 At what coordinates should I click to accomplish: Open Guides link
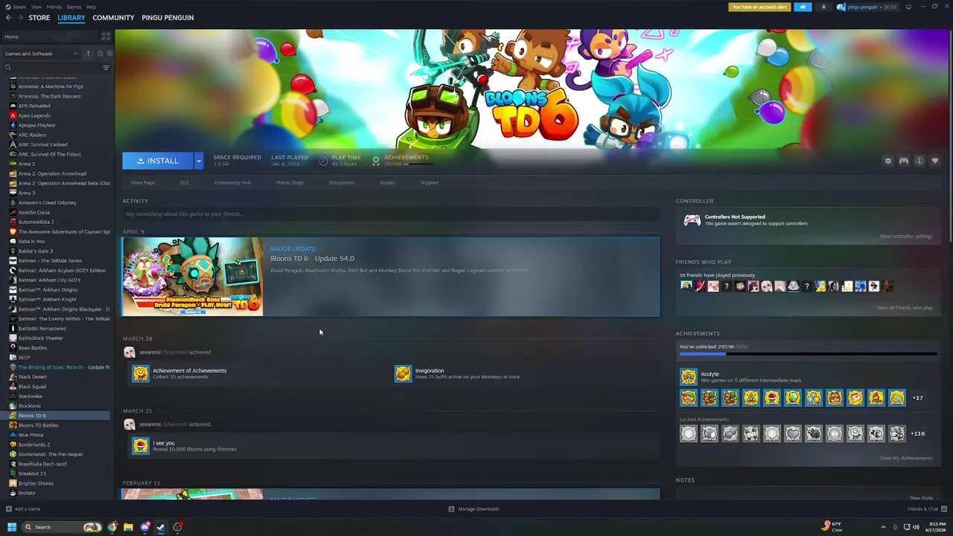click(x=388, y=182)
